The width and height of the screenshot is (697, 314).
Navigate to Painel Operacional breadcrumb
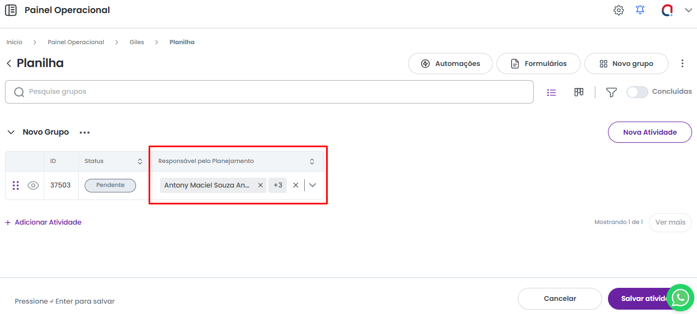click(x=76, y=42)
